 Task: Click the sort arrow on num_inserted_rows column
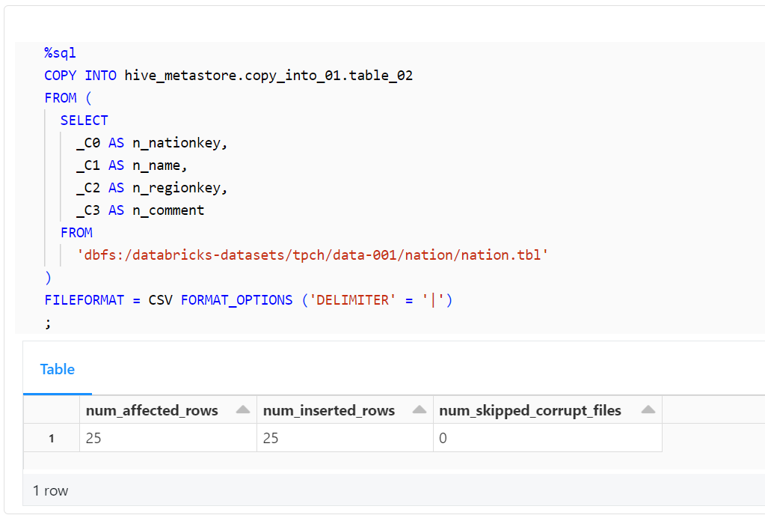(x=418, y=409)
